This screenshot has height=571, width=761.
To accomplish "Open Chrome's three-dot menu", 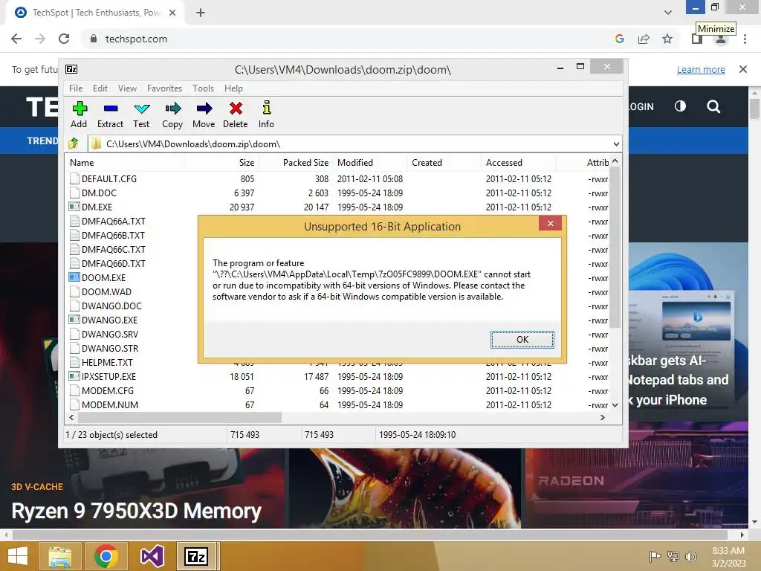I will (x=745, y=39).
